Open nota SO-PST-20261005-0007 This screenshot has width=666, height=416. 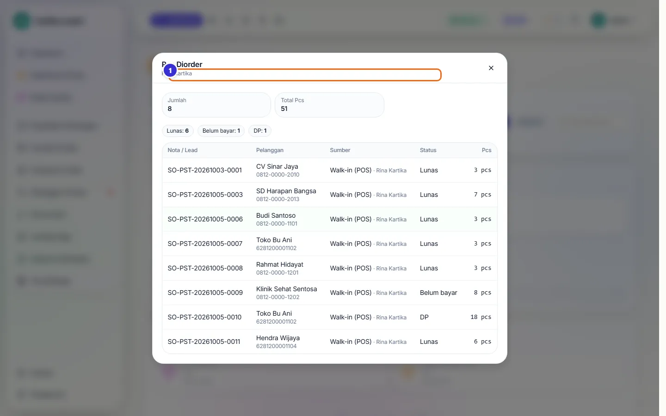pos(205,244)
